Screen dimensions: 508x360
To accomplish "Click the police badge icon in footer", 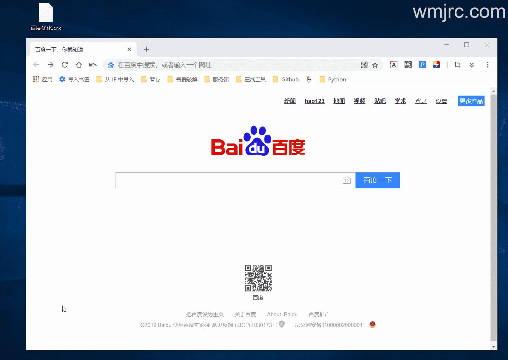I will pyautogui.click(x=373, y=324).
